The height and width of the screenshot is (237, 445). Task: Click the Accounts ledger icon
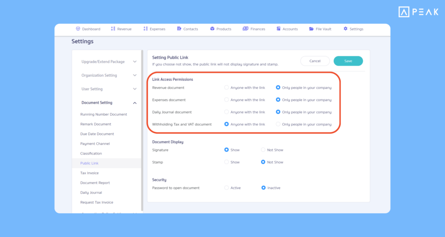pyautogui.click(x=279, y=29)
